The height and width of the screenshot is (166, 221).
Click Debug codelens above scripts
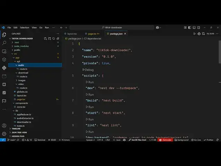pyautogui.click(x=88, y=70)
